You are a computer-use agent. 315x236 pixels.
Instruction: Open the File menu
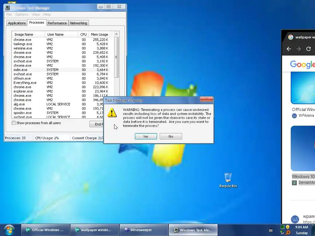tap(9, 14)
